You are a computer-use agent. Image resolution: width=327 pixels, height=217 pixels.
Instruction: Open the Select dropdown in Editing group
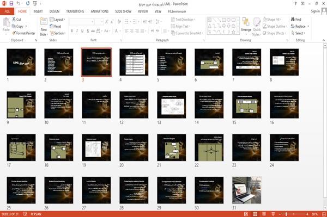point(299,33)
